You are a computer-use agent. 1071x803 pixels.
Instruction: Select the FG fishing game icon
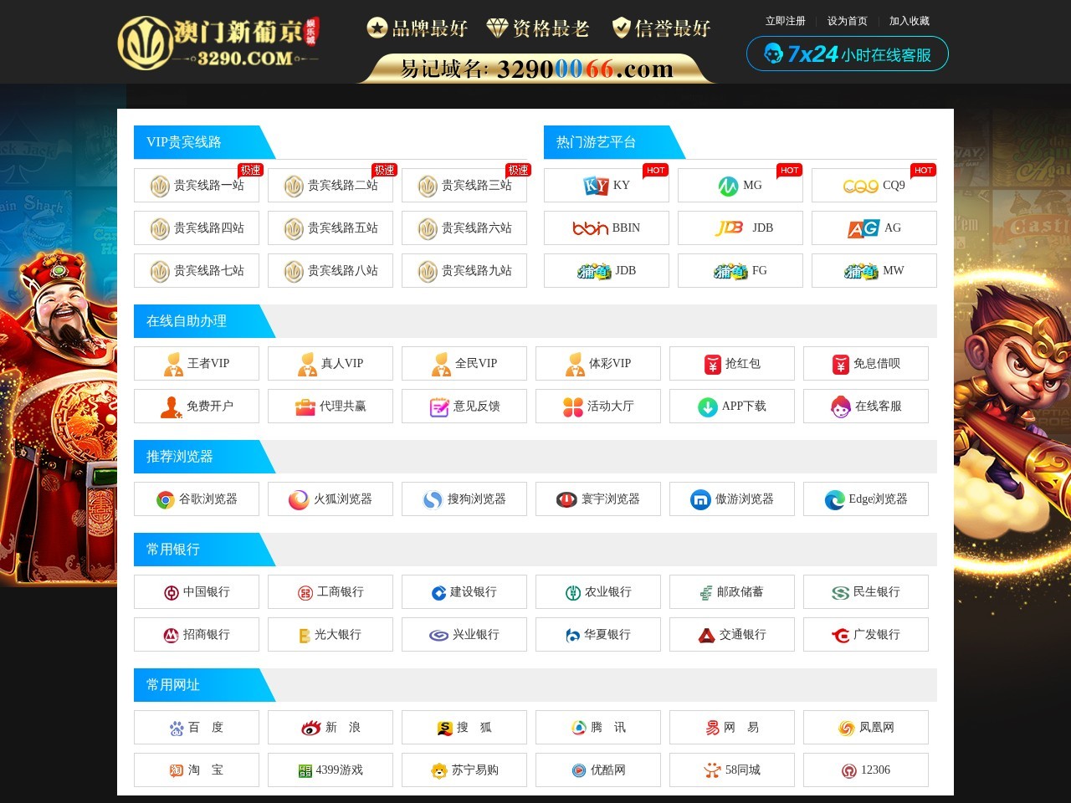[730, 271]
